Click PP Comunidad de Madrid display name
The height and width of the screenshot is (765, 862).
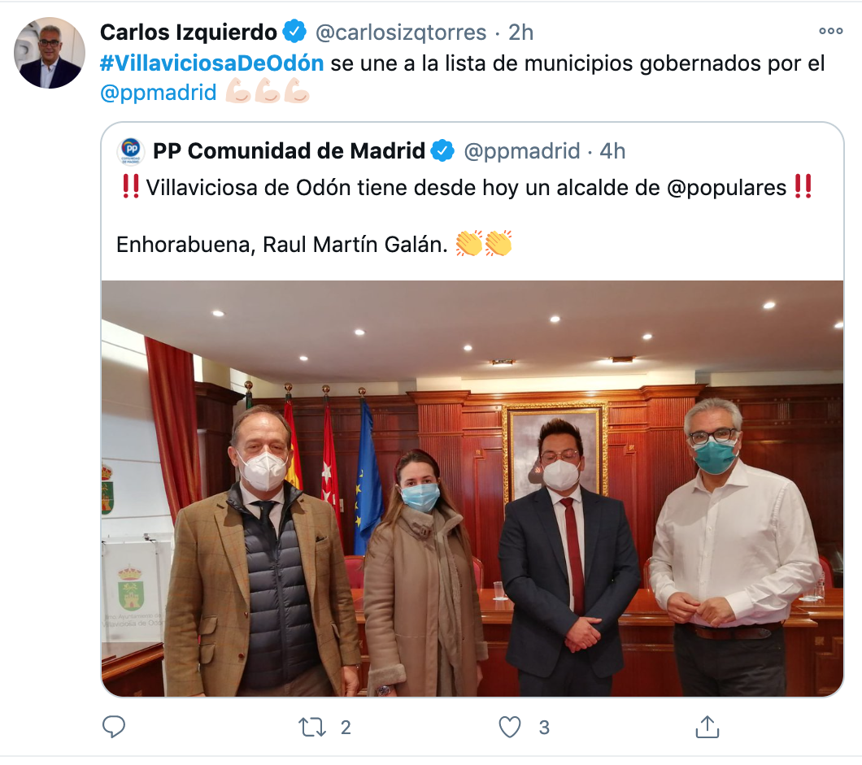pos(290,150)
